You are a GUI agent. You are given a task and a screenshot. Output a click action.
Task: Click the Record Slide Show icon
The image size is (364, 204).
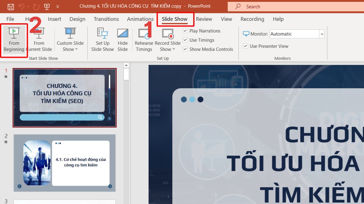(x=168, y=34)
